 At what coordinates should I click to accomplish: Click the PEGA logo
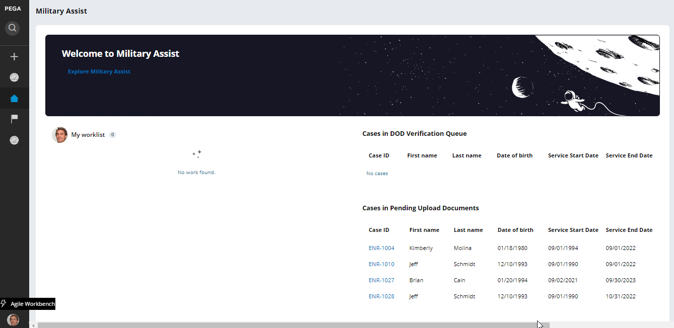pyautogui.click(x=13, y=9)
